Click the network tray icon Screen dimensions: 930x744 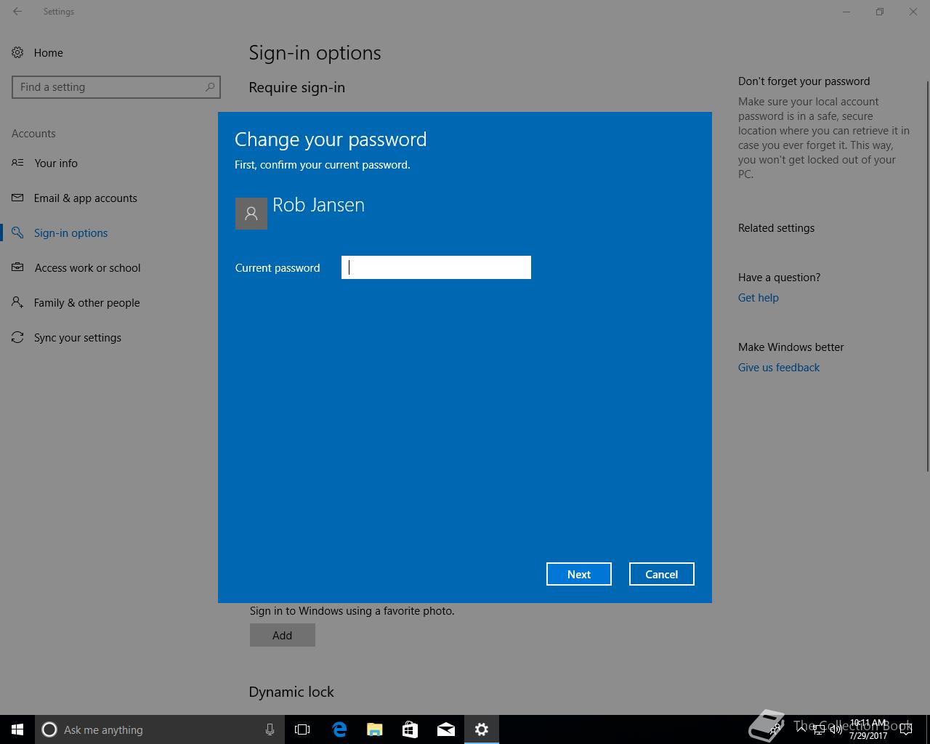tap(819, 729)
